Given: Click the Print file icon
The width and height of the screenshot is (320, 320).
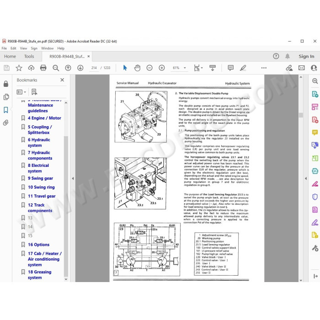Looking at the screenshot, I should coord(43,68).
